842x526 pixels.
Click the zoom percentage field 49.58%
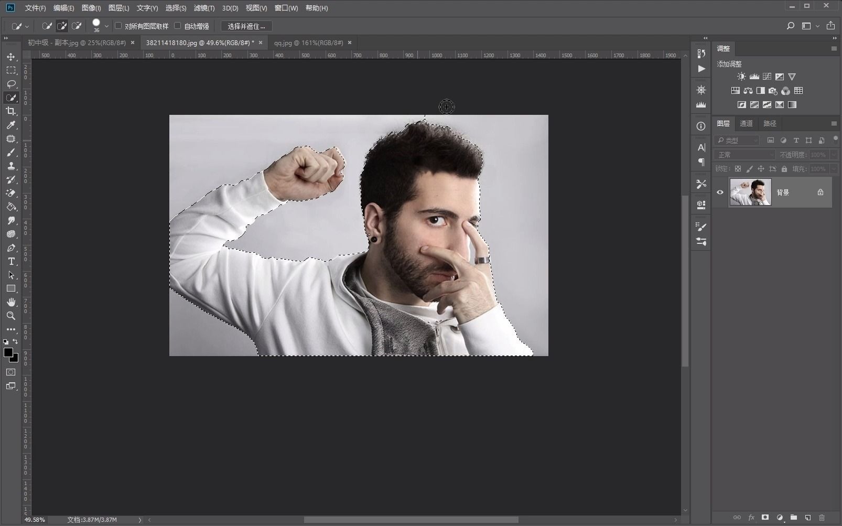(35, 520)
